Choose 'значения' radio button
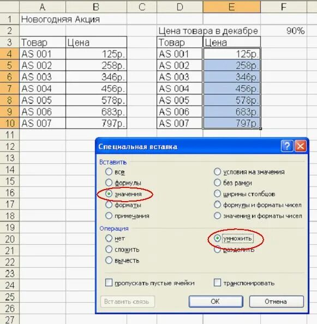Viewport: 317px width, 324px height. click(109, 193)
